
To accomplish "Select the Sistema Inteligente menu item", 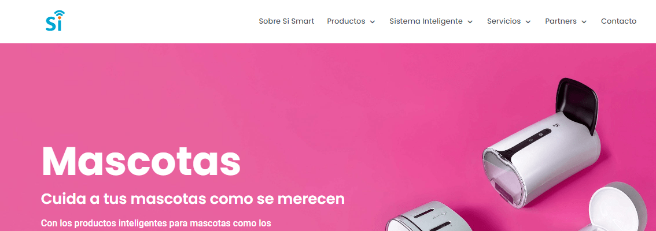I will 426,21.
